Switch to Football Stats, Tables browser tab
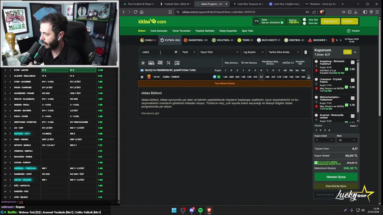 176,4
